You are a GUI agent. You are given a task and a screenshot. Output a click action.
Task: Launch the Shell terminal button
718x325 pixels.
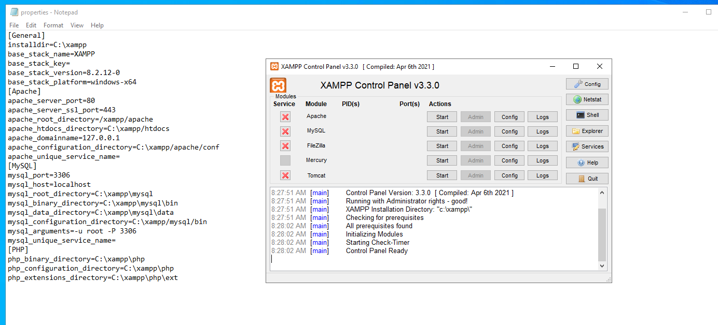click(587, 115)
